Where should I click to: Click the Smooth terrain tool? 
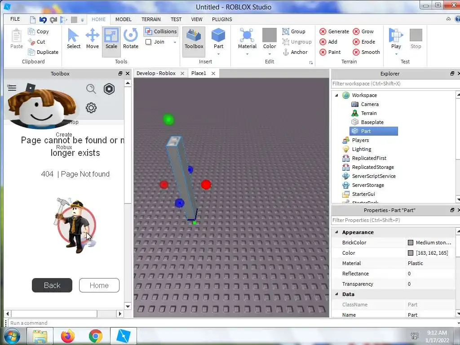(367, 52)
